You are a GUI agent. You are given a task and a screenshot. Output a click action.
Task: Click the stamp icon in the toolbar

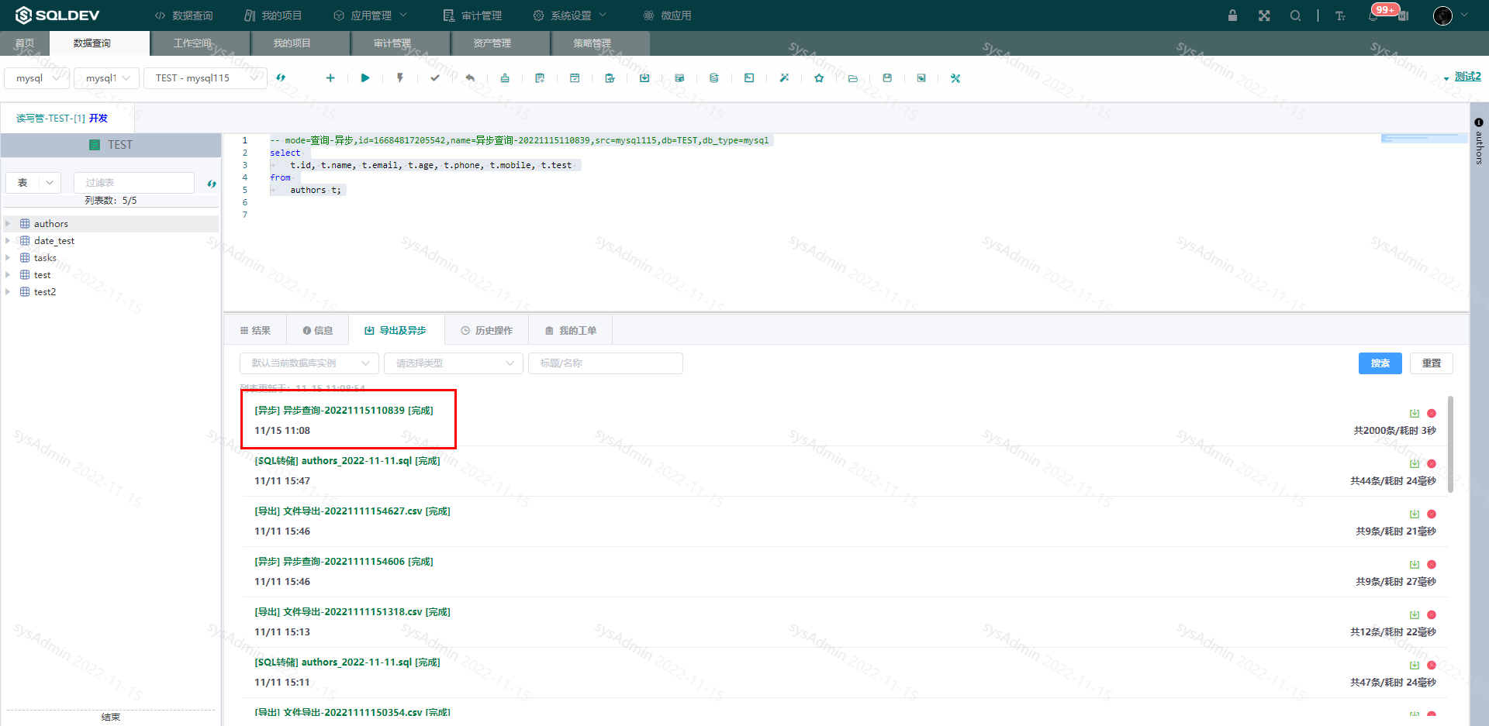(x=505, y=78)
